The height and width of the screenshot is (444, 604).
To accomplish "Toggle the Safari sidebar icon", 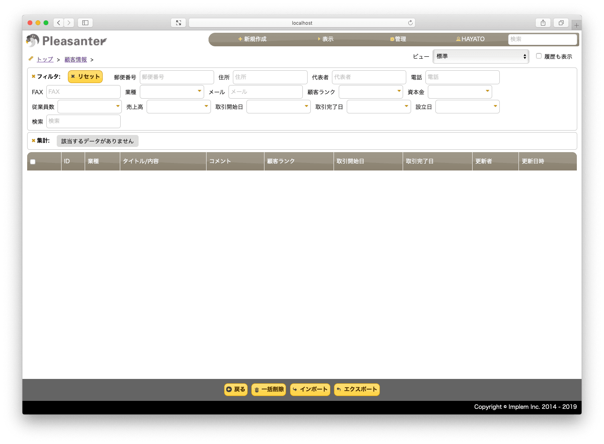I will tap(85, 23).
